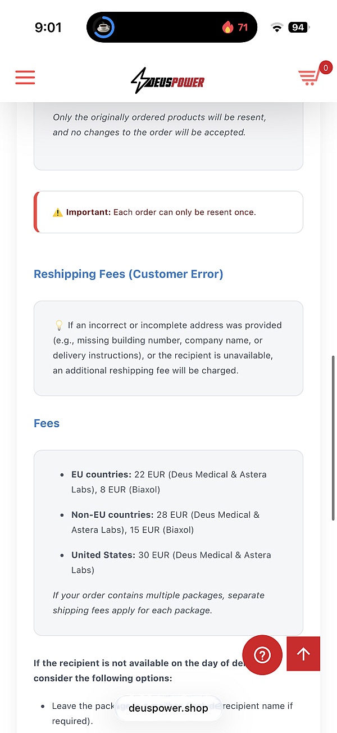
Task: Open the shopping cart
Action: click(x=309, y=77)
